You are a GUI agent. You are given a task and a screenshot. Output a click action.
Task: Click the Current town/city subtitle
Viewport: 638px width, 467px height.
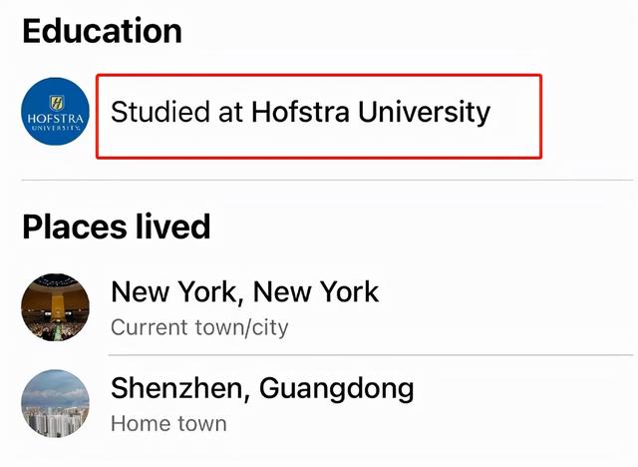click(199, 327)
